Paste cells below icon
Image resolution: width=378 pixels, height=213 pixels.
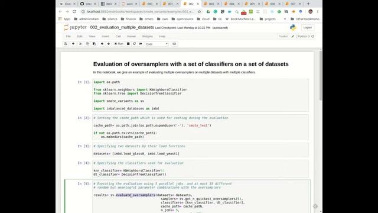pos(94,44)
